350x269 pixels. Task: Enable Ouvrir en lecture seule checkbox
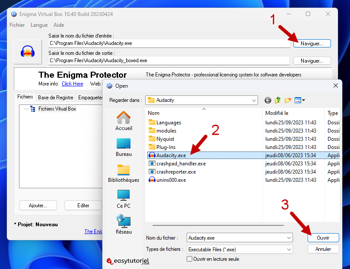pyautogui.click(x=189, y=259)
